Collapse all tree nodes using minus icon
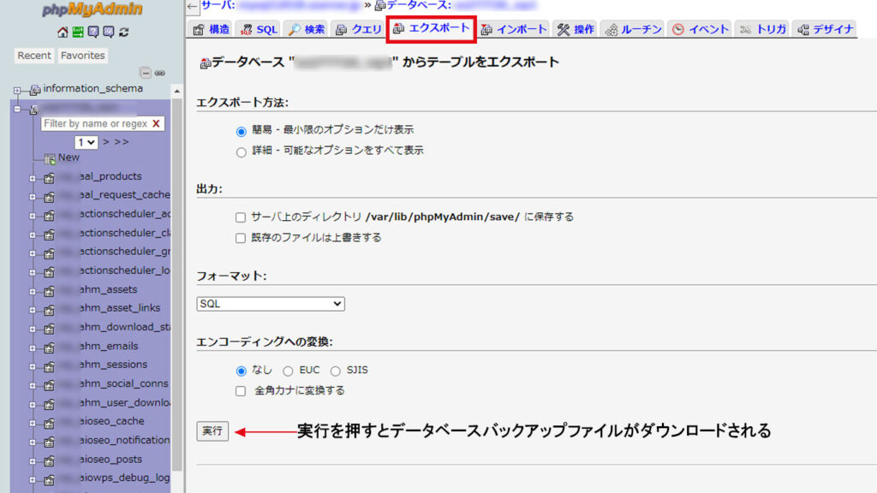This screenshot has width=877, height=493. (146, 73)
